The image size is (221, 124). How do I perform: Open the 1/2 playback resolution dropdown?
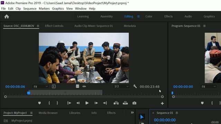pos(121,86)
